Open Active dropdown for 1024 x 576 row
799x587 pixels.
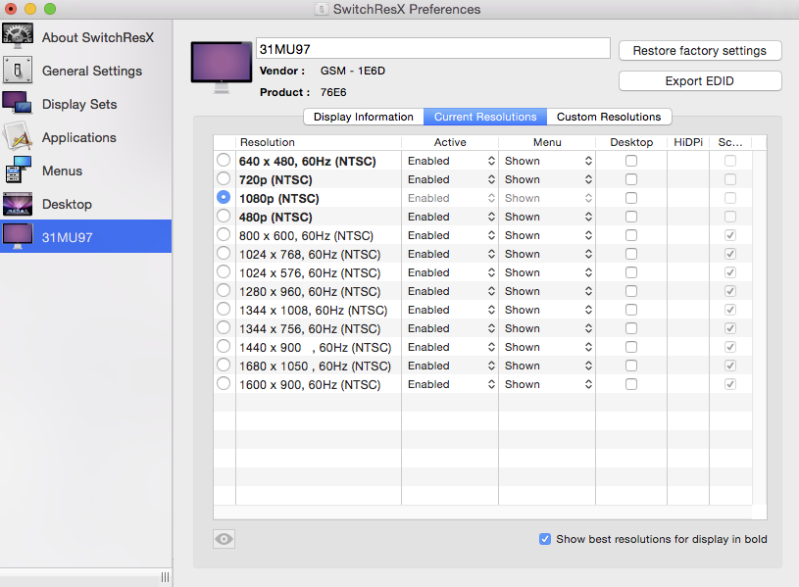tap(450, 272)
